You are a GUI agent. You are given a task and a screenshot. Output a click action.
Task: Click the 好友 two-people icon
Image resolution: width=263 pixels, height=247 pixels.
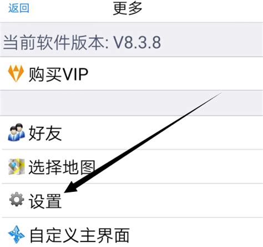point(16,132)
